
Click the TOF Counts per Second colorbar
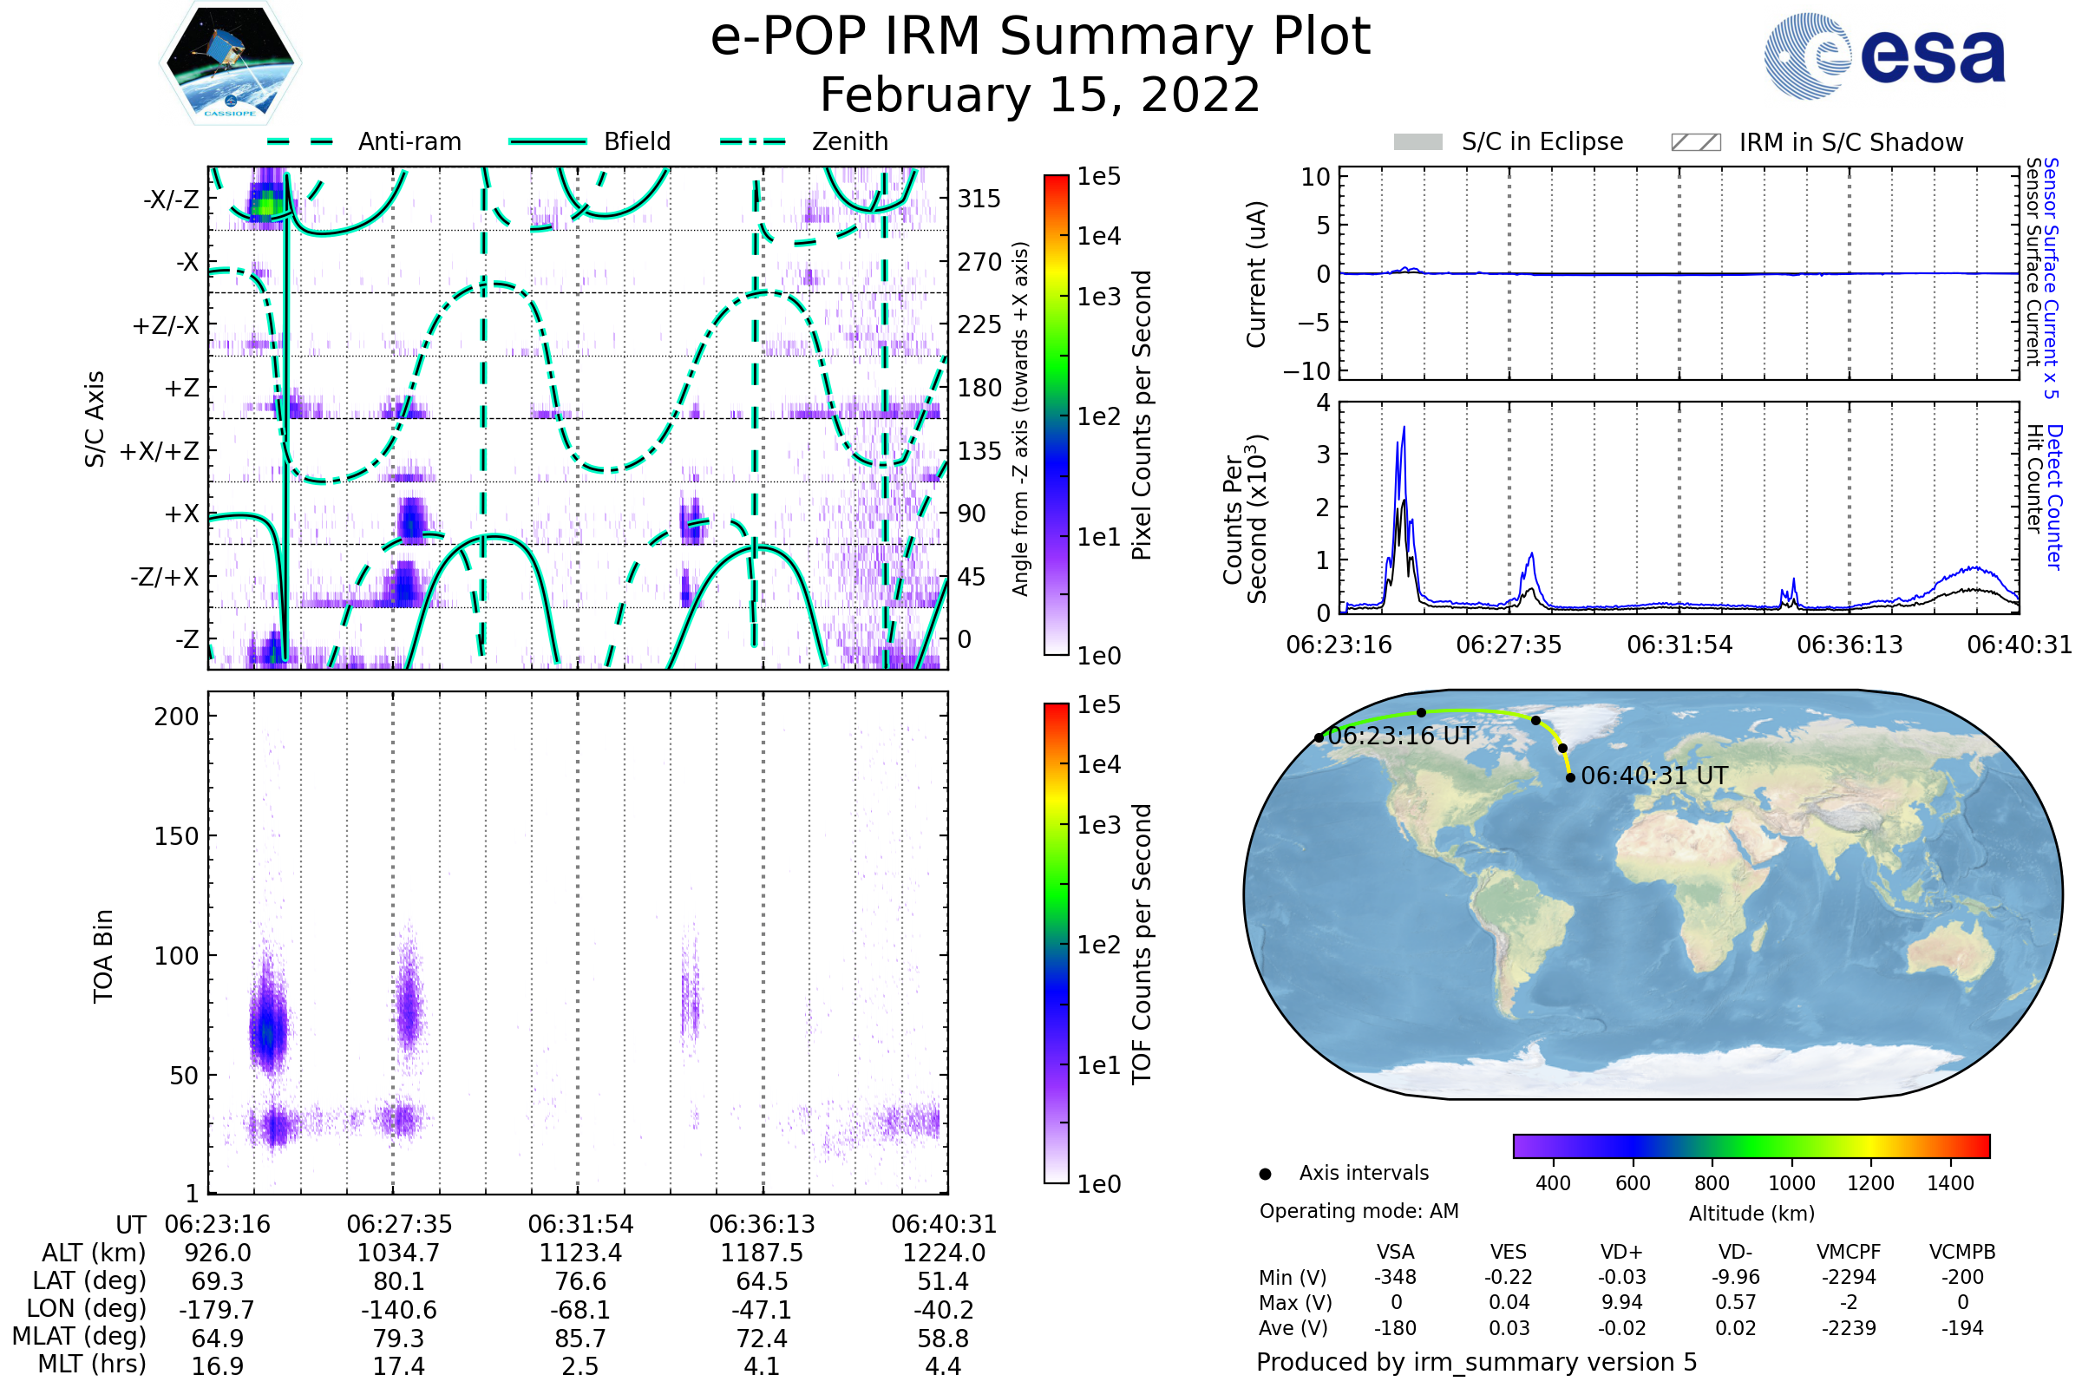[x=1057, y=944]
